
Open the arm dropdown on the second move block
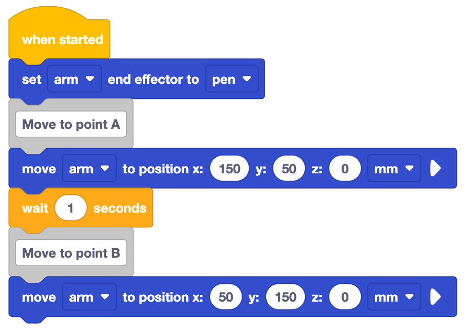(x=89, y=297)
